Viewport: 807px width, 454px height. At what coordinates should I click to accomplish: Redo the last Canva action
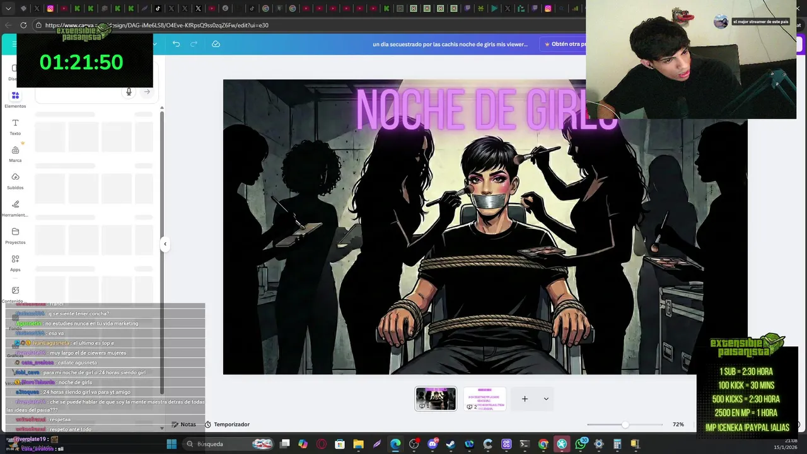point(194,44)
